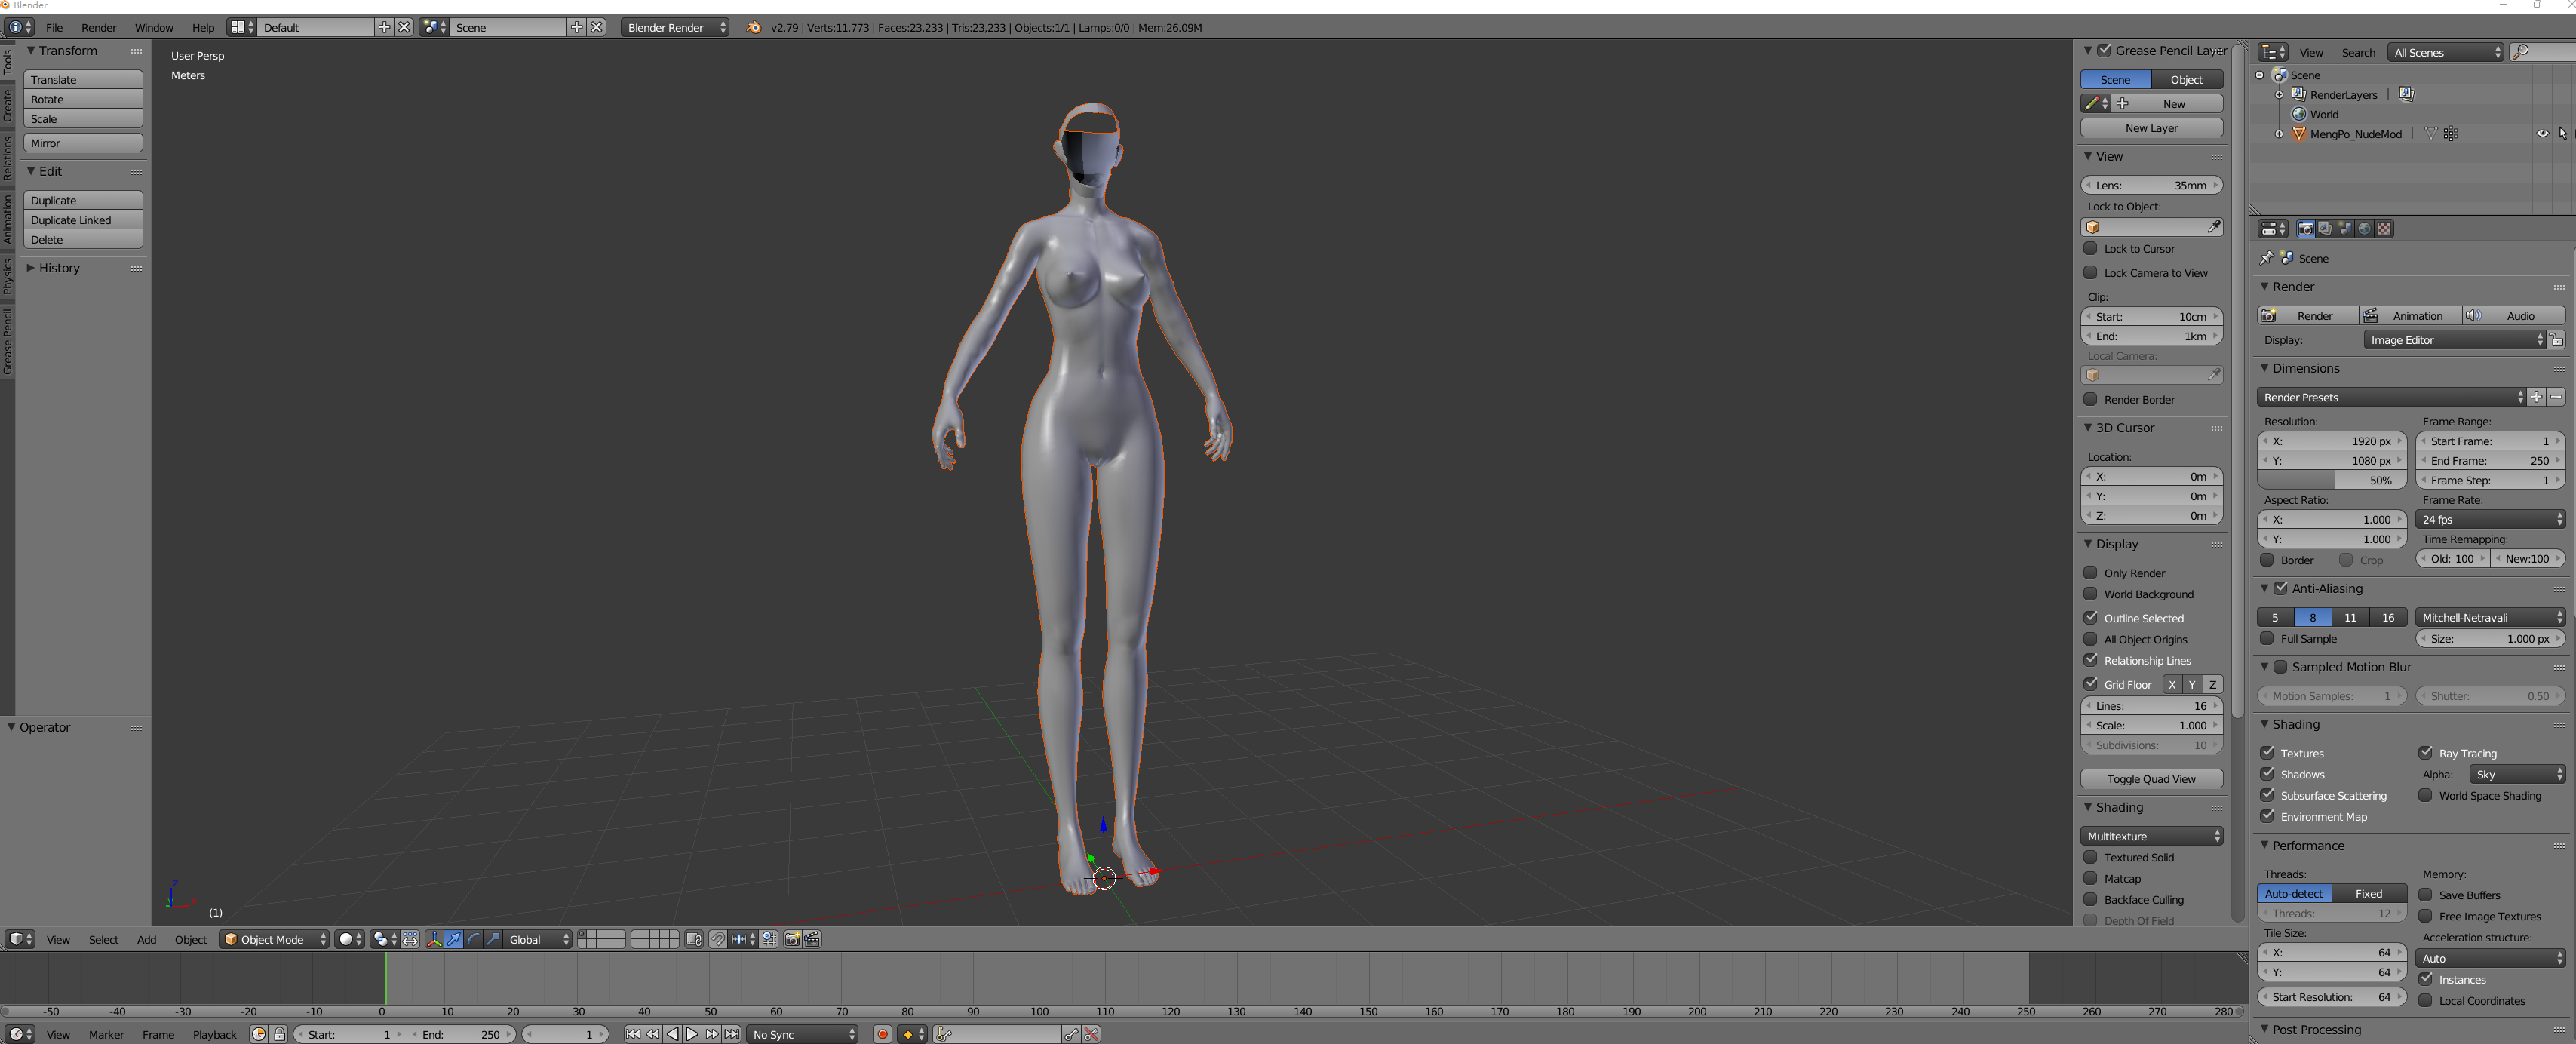The image size is (2576, 1044).
Task: Open the 3D View editor type selector
Action: point(20,939)
